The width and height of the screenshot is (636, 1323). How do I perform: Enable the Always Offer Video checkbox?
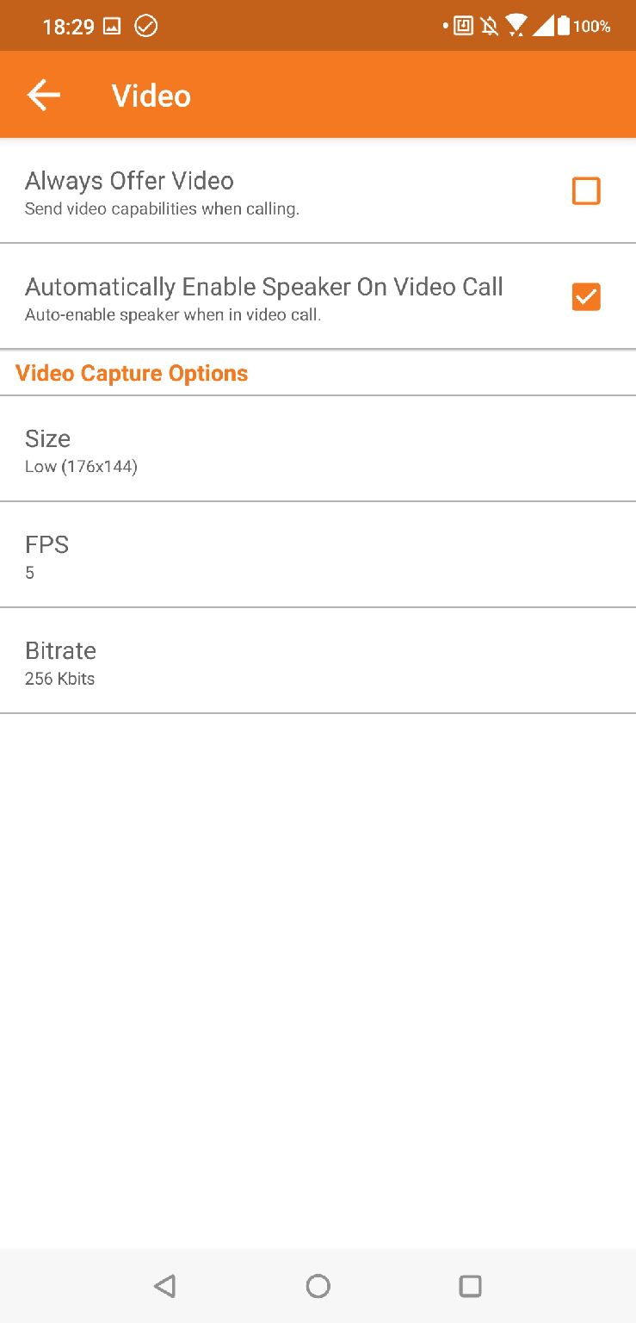pos(586,191)
